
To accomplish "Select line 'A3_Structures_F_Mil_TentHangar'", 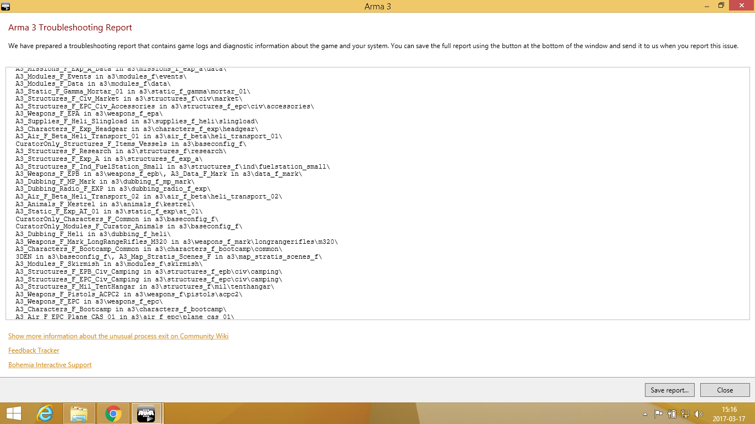I will point(145,287).
